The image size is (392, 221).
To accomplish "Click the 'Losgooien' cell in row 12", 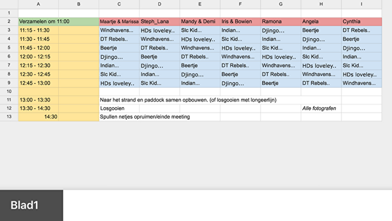I will point(119,108).
